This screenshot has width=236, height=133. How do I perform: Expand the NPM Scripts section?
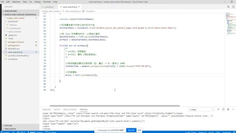pyautogui.click(x=21, y=129)
